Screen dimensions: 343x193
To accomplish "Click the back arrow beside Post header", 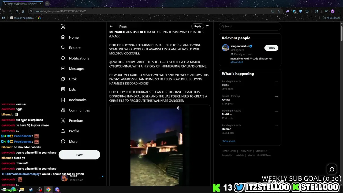I will click(x=111, y=26).
